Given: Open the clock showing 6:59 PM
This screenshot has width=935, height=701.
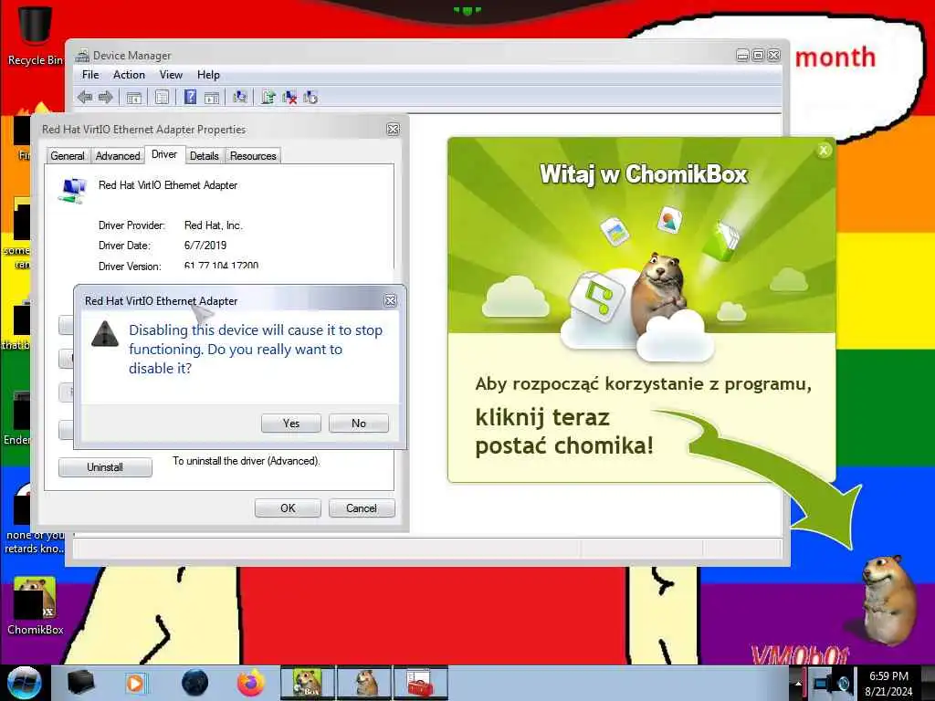Looking at the screenshot, I should [x=888, y=683].
